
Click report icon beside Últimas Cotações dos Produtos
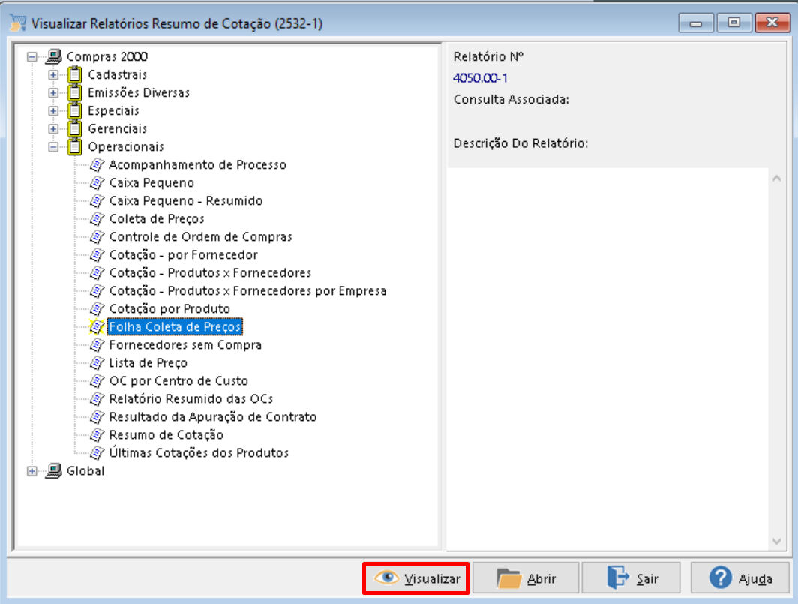point(97,452)
